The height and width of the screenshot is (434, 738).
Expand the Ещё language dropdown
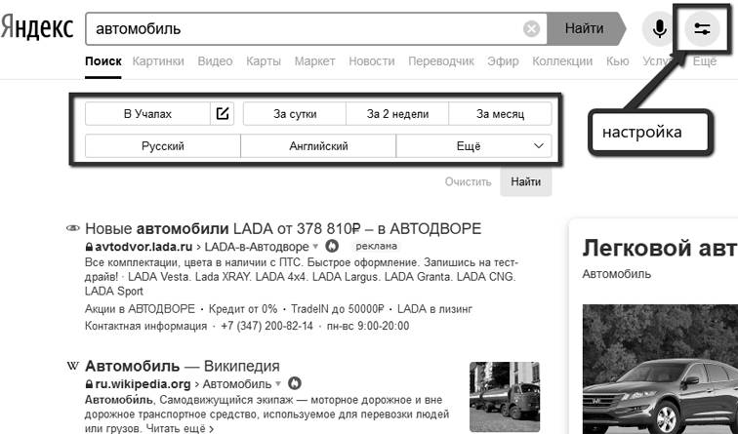coord(473,146)
